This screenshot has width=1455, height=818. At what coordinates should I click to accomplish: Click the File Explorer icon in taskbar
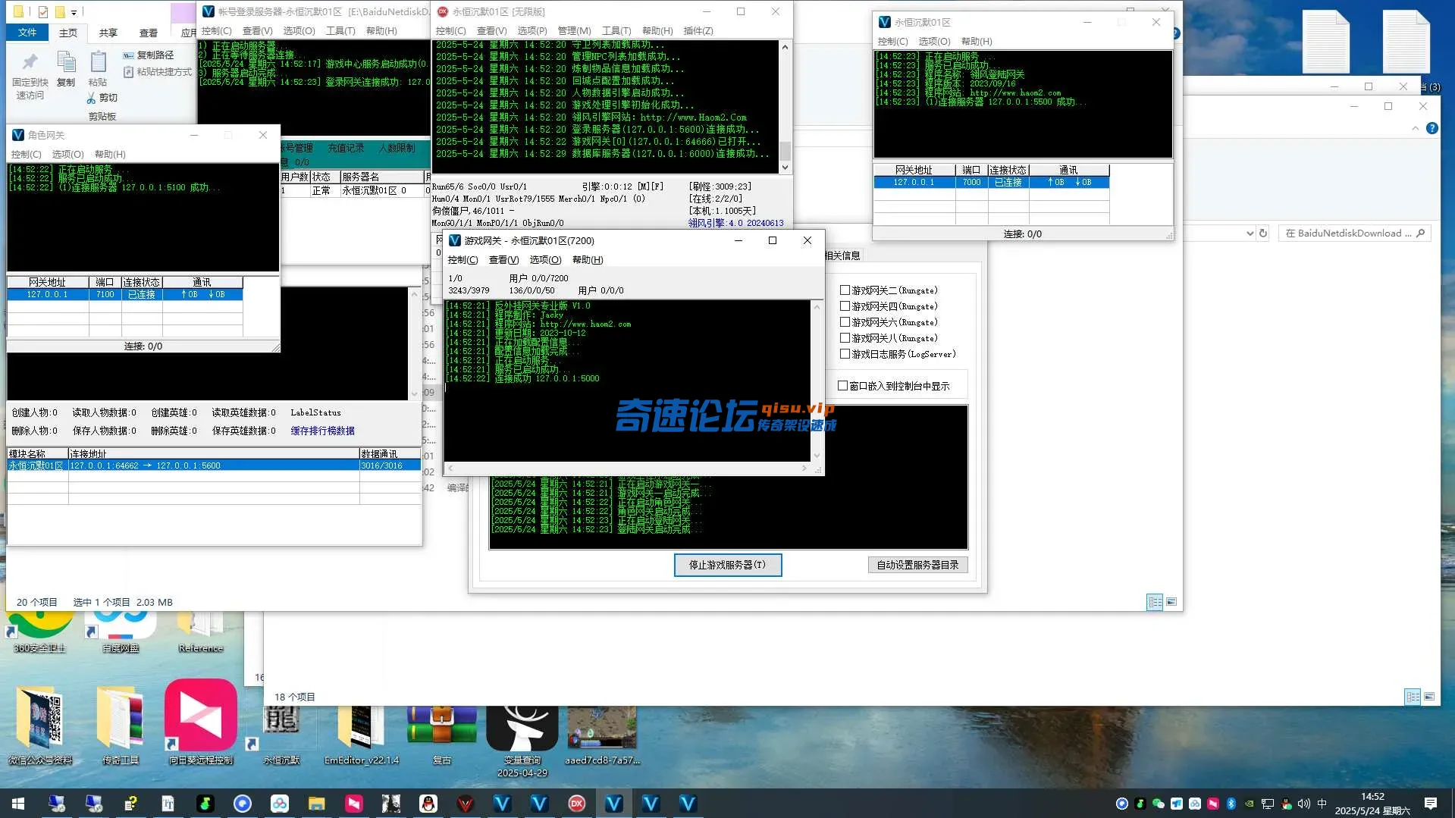click(x=316, y=804)
